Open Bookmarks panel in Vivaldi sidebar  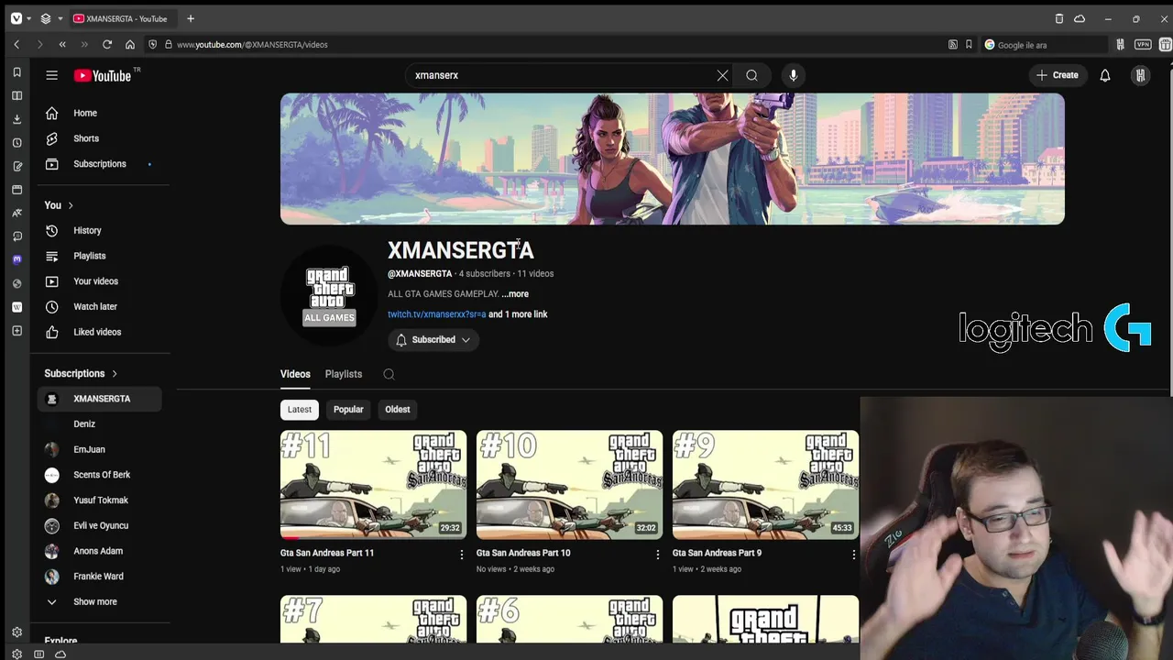(16, 72)
